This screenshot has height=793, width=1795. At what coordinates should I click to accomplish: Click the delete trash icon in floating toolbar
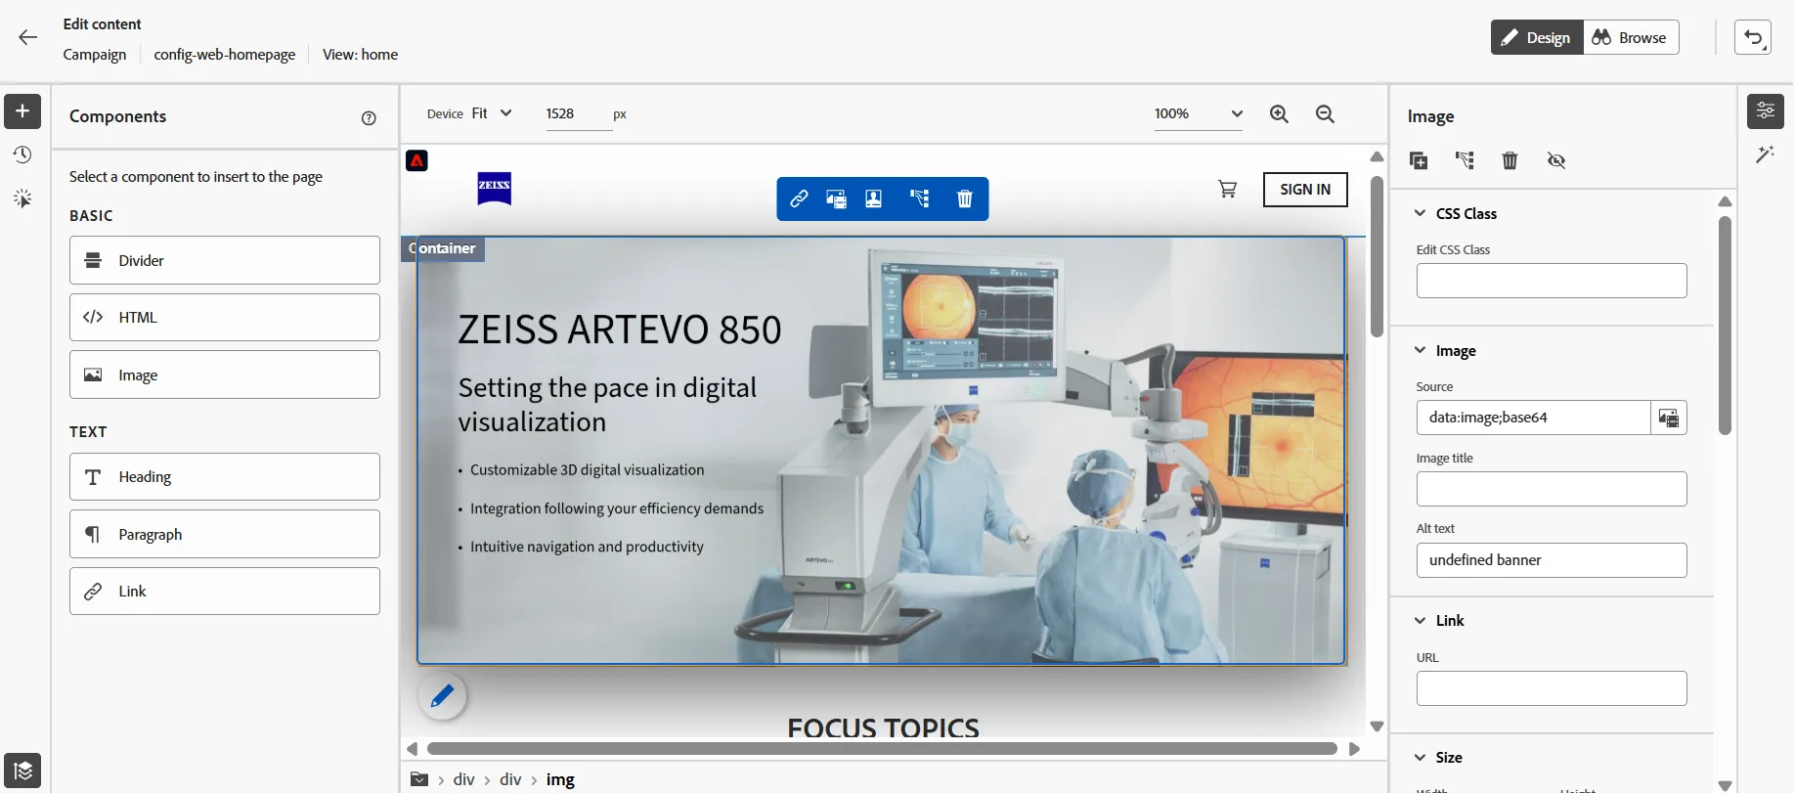[965, 198]
